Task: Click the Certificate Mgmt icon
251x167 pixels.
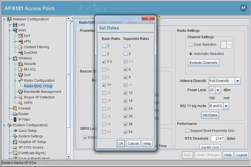Action: coord(15,153)
